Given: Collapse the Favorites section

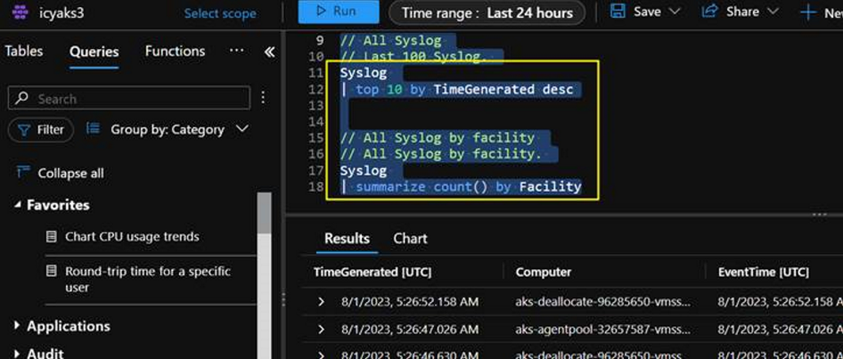Looking at the screenshot, I should [18, 205].
